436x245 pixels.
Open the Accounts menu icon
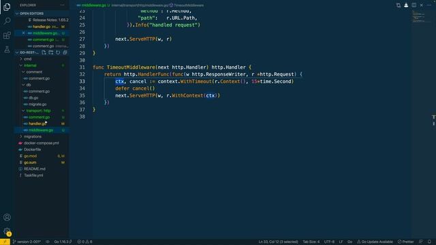click(7, 217)
